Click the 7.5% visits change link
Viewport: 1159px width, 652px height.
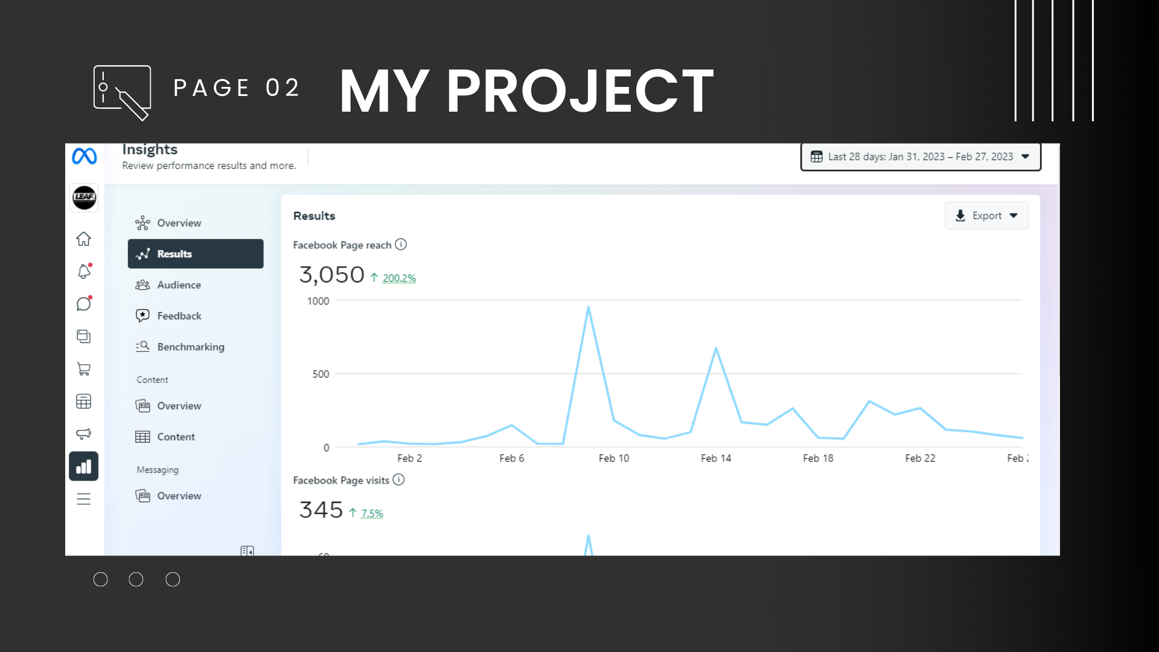point(372,514)
